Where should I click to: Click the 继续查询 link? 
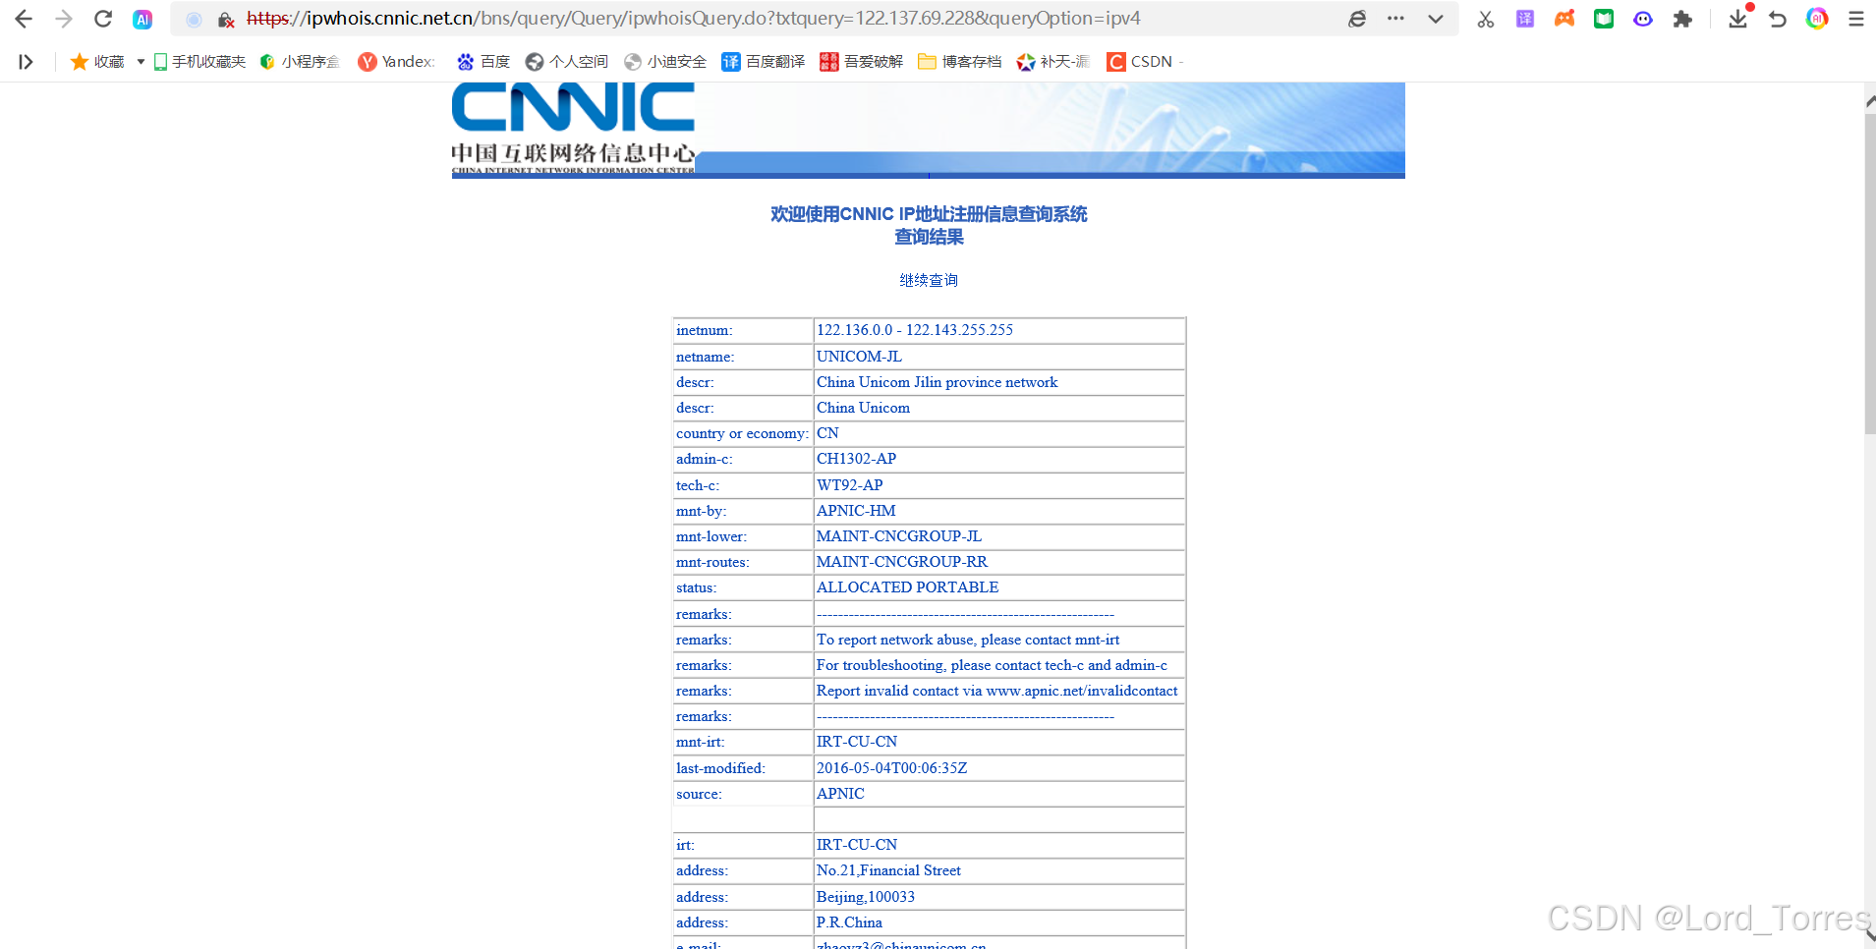point(929,281)
